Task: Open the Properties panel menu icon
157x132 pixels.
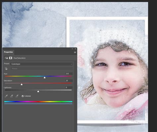Action: point(75,52)
